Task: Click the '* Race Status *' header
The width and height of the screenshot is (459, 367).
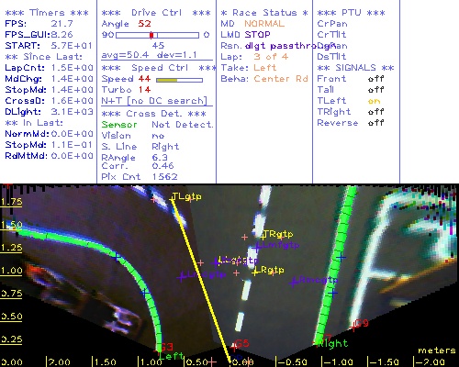Action: click(264, 13)
